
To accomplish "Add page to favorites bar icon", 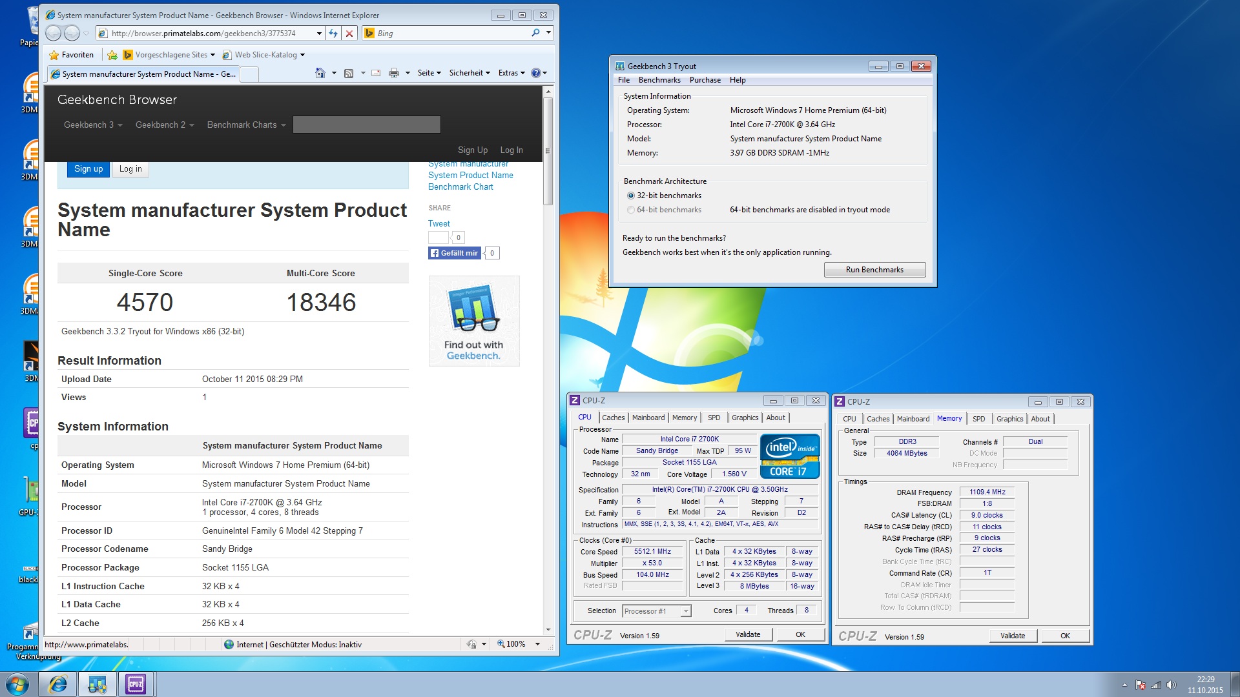I will click(x=112, y=55).
